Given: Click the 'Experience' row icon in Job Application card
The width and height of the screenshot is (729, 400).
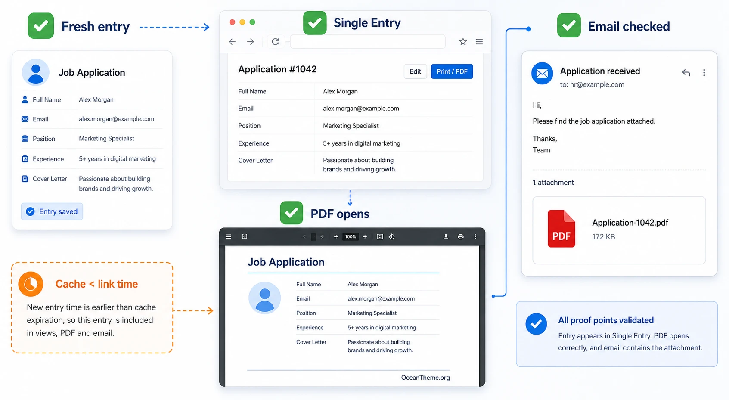Looking at the screenshot, I should pos(25,159).
